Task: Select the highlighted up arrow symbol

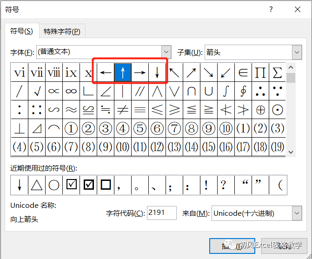Action: tap(123, 73)
